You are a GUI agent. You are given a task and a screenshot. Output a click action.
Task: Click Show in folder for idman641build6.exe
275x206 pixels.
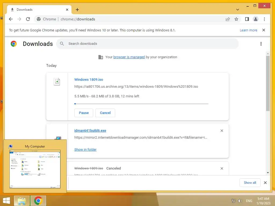click(x=85, y=150)
